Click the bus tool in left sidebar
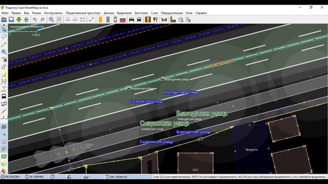This screenshot has width=328, height=184. pyautogui.click(x=4, y=97)
